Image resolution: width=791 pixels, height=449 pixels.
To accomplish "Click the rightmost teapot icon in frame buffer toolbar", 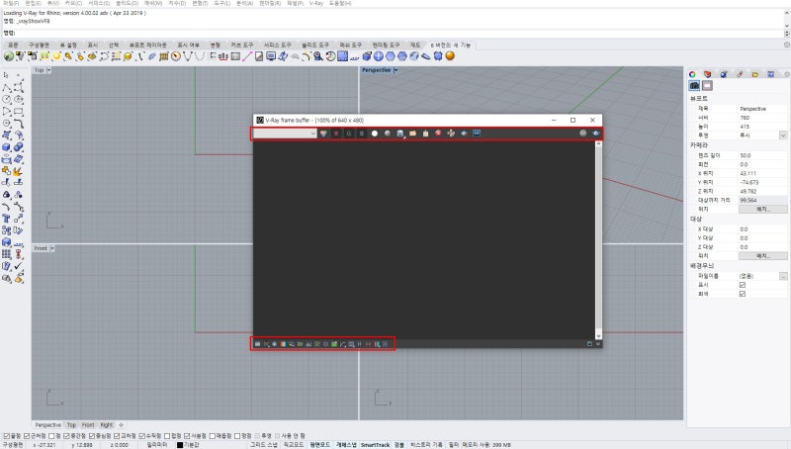I will [x=596, y=134].
